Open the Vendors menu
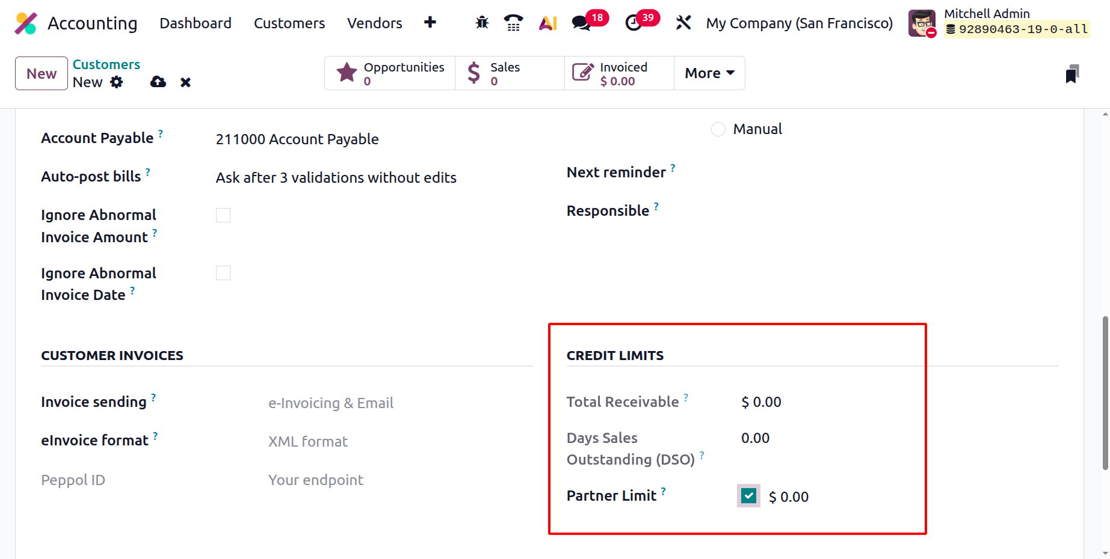 [x=374, y=23]
